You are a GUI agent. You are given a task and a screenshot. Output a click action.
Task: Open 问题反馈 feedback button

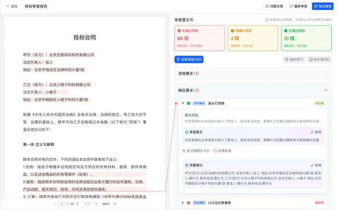274,6
